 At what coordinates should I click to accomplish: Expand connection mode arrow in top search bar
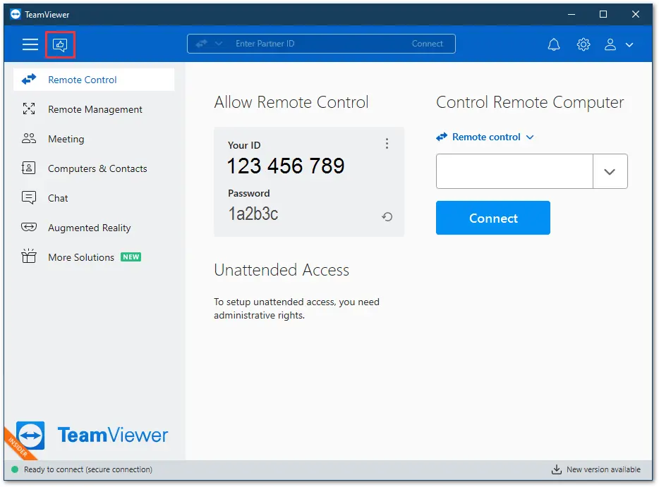point(219,43)
